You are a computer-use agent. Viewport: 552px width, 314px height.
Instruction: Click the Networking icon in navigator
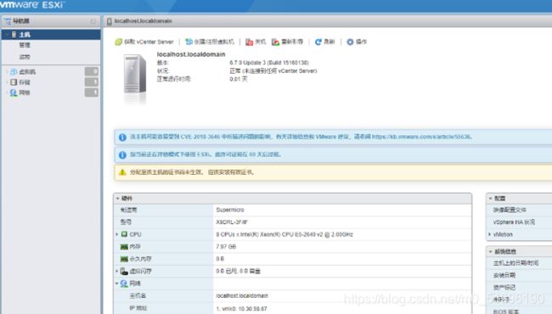[x=14, y=93]
